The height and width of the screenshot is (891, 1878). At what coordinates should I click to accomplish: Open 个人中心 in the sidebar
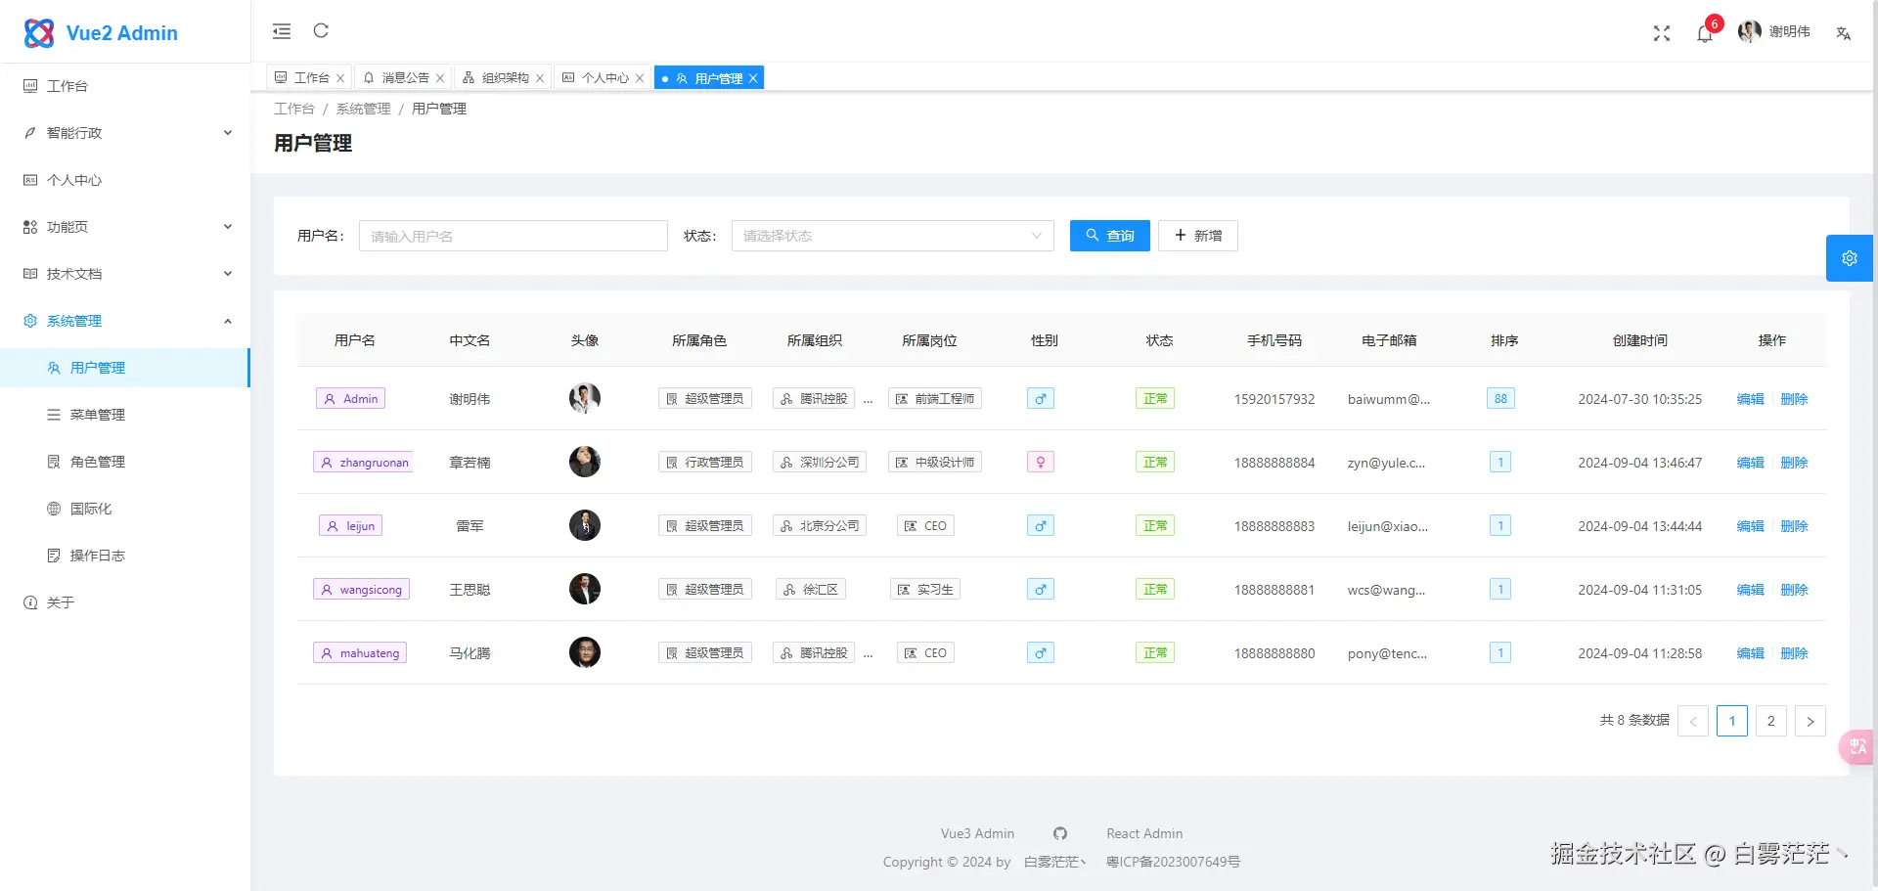pyautogui.click(x=125, y=180)
